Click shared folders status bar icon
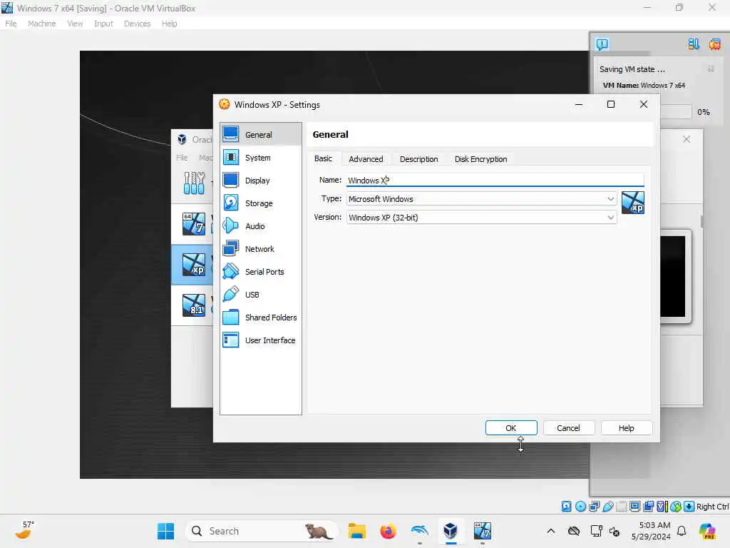 621,507
